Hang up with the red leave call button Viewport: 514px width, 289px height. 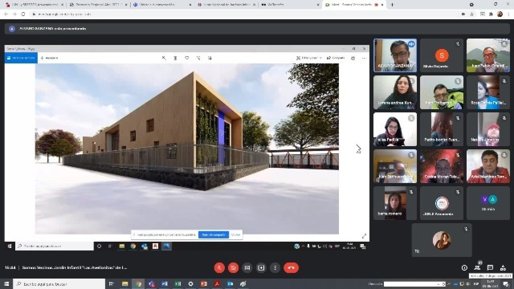pos(291,268)
